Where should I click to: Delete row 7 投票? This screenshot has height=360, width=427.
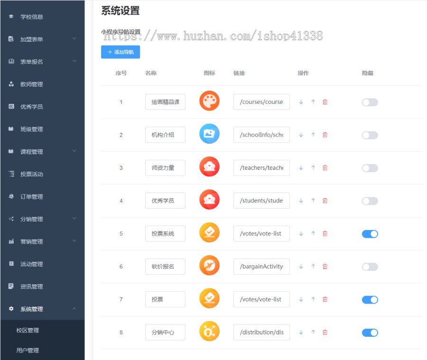click(325, 300)
